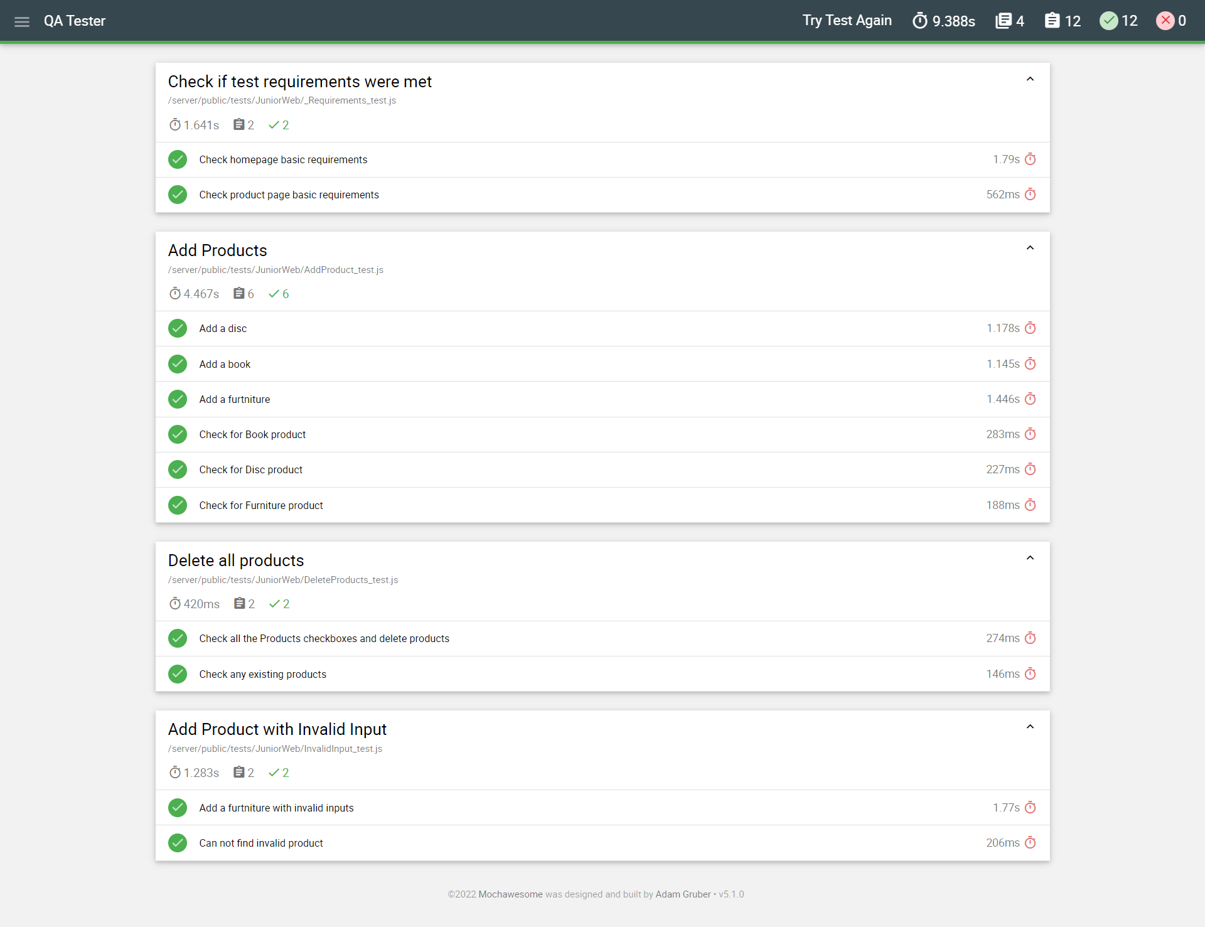
Task: Click the QA Tester title
Action: (75, 21)
